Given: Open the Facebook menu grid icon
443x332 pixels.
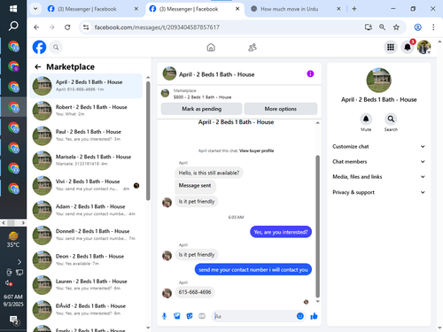Looking at the screenshot, I should [391, 47].
